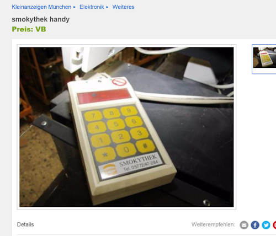Share the listing on Facebook
The width and height of the screenshot is (276, 236).
click(x=255, y=225)
